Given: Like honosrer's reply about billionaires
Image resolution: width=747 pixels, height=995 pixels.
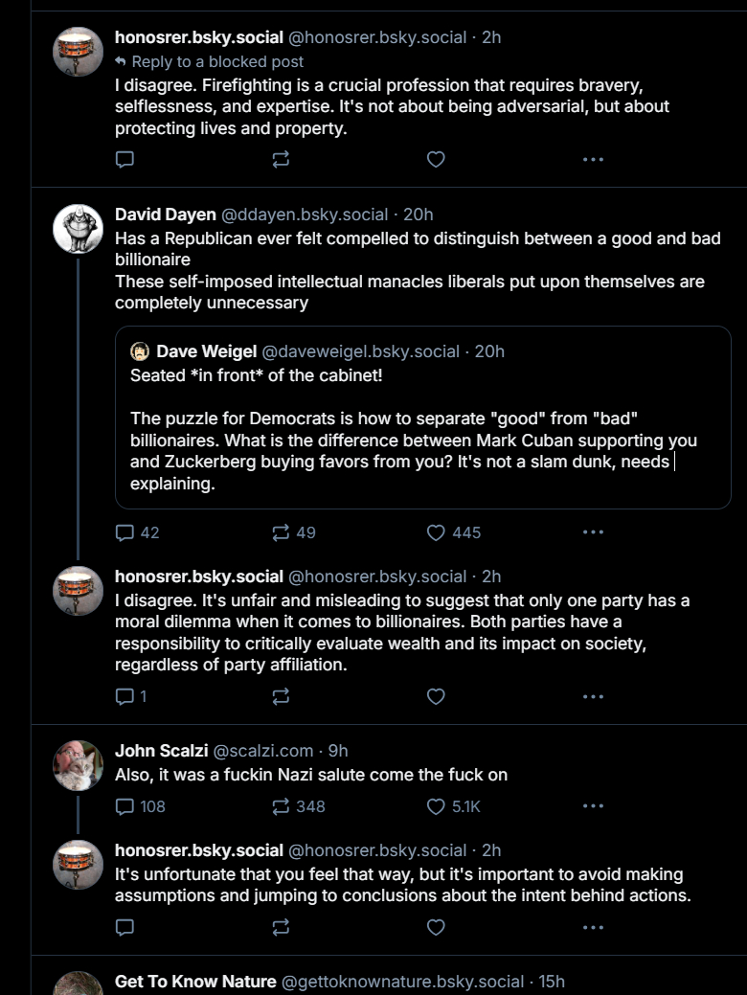Looking at the screenshot, I should pos(436,697).
